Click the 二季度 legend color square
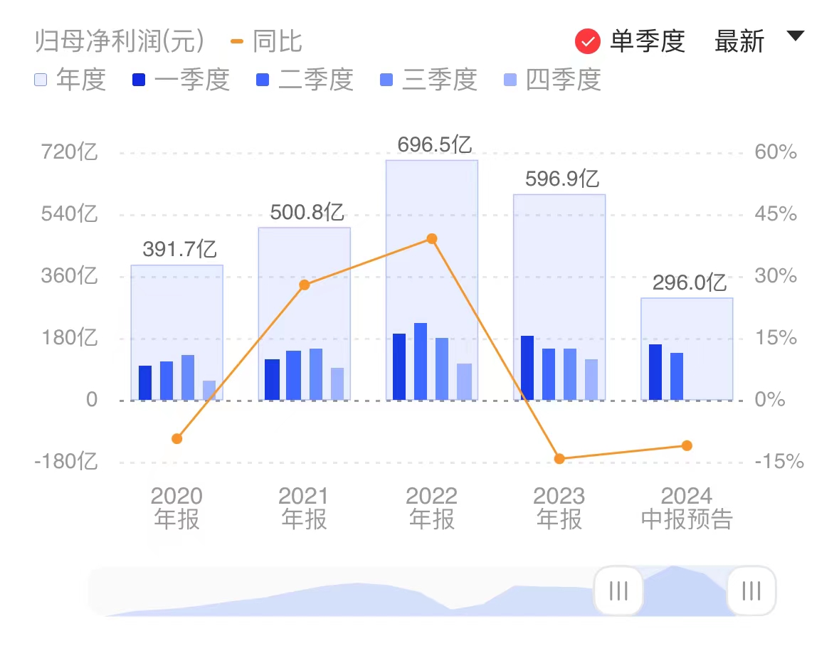 tap(263, 80)
